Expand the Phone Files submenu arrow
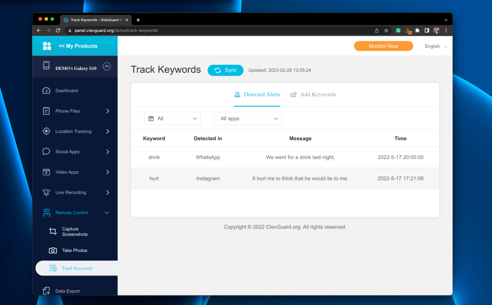The width and height of the screenshot is (492, 305). coord(108,111)
